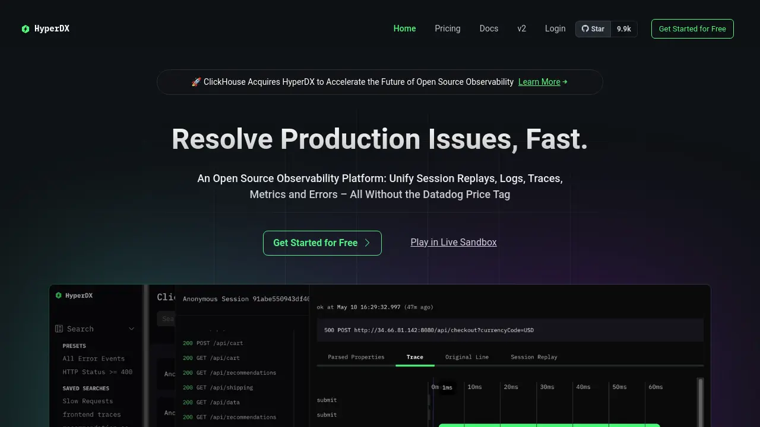Click the HyperDX logo inside the demo sidebar
The width and height of the screenshot is (760, 427).
[x=74, y=295]
